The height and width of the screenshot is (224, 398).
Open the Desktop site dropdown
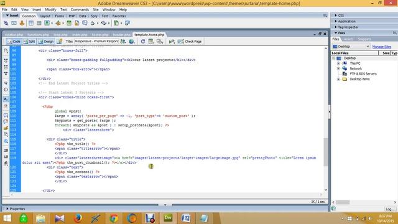[351, 47]
